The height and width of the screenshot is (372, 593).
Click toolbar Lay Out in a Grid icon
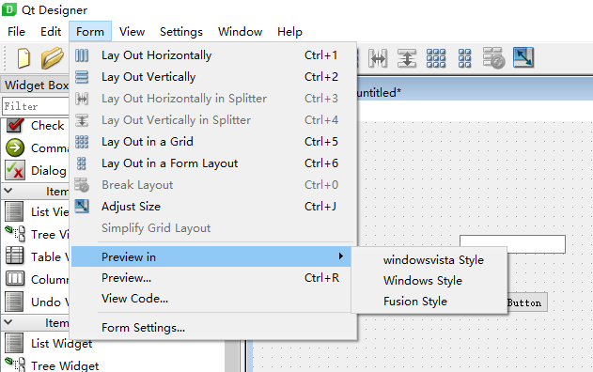(436, 58)
